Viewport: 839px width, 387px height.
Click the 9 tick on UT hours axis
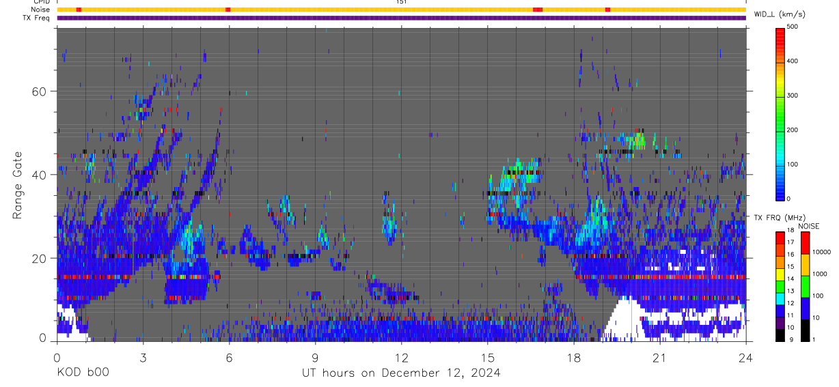(x=315, y=357)
